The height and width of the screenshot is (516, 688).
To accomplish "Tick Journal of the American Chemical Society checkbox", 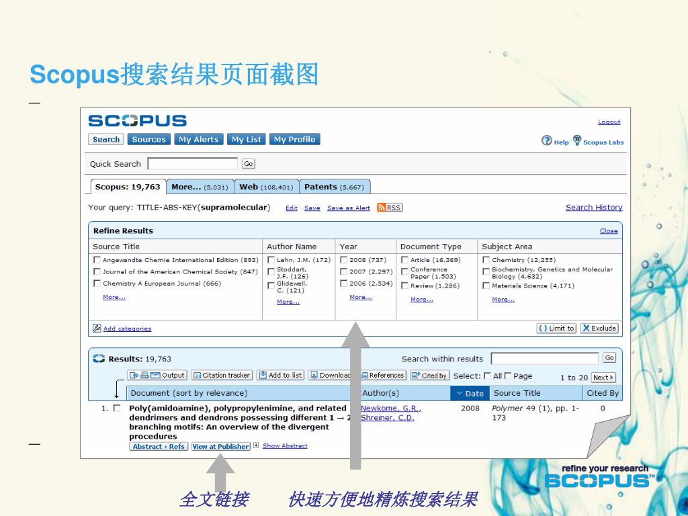I will [97, 271].
